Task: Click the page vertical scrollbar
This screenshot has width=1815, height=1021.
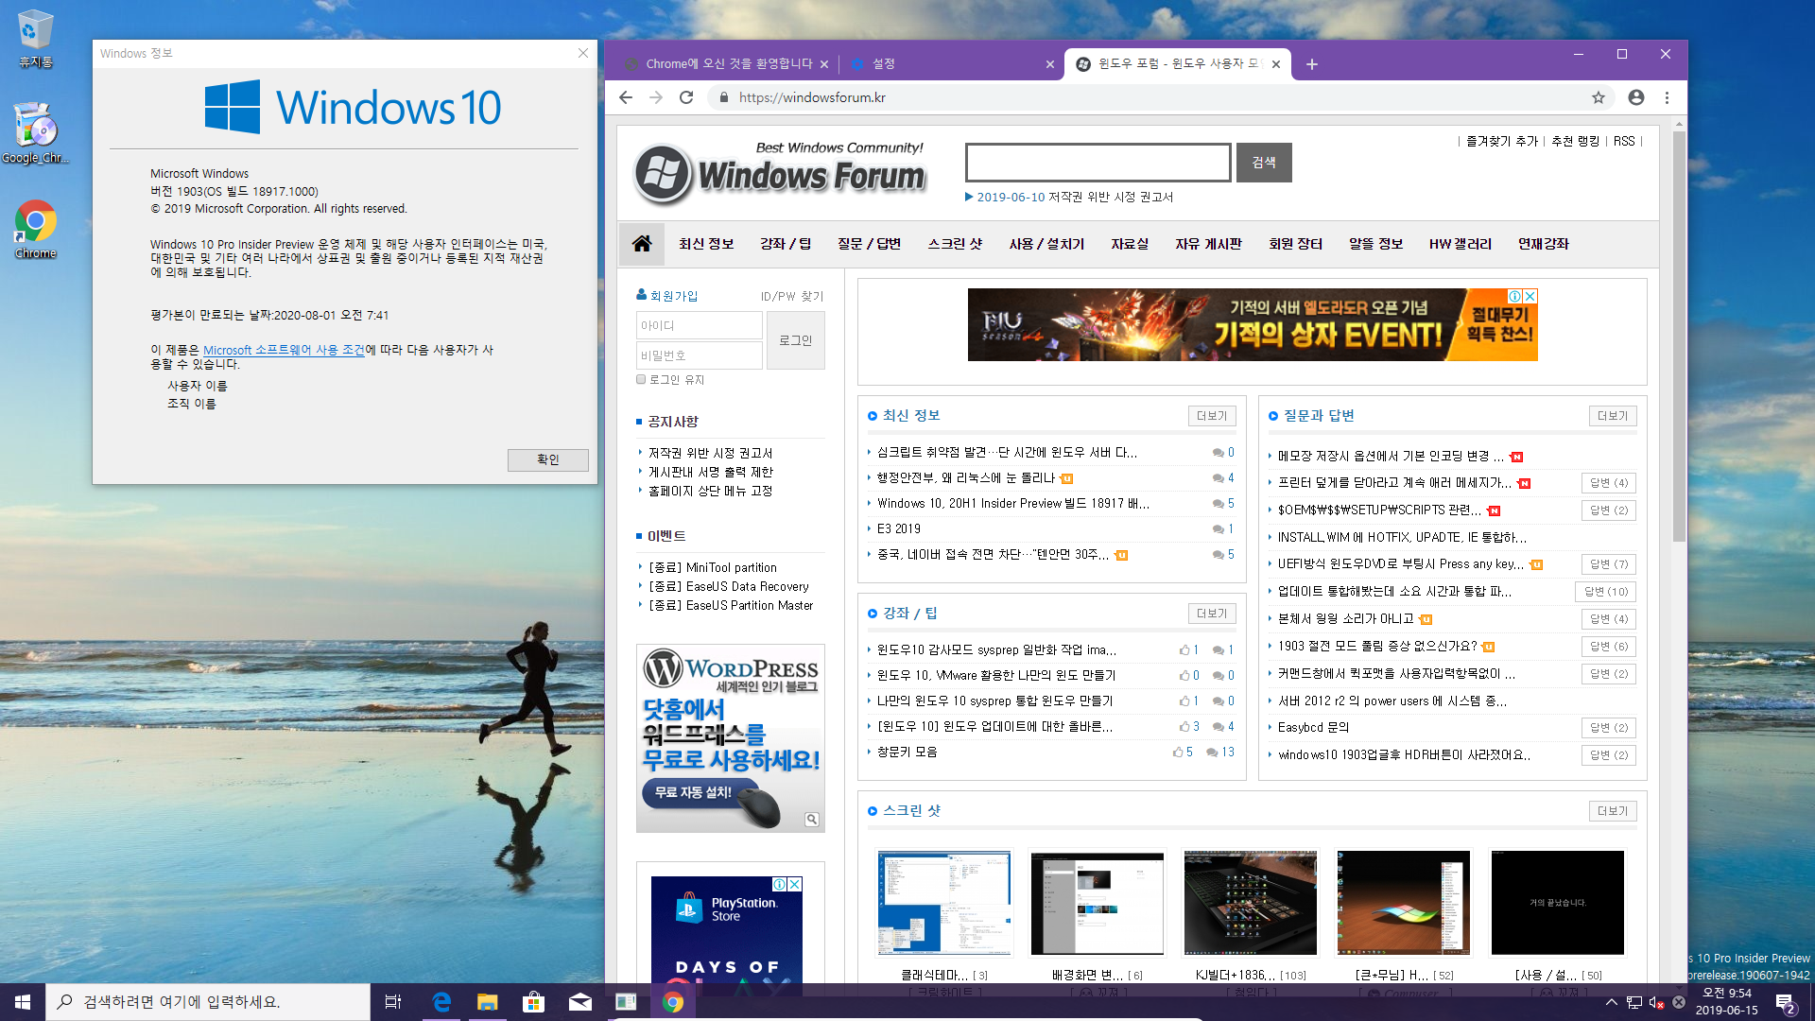Action: (1679, 336)
